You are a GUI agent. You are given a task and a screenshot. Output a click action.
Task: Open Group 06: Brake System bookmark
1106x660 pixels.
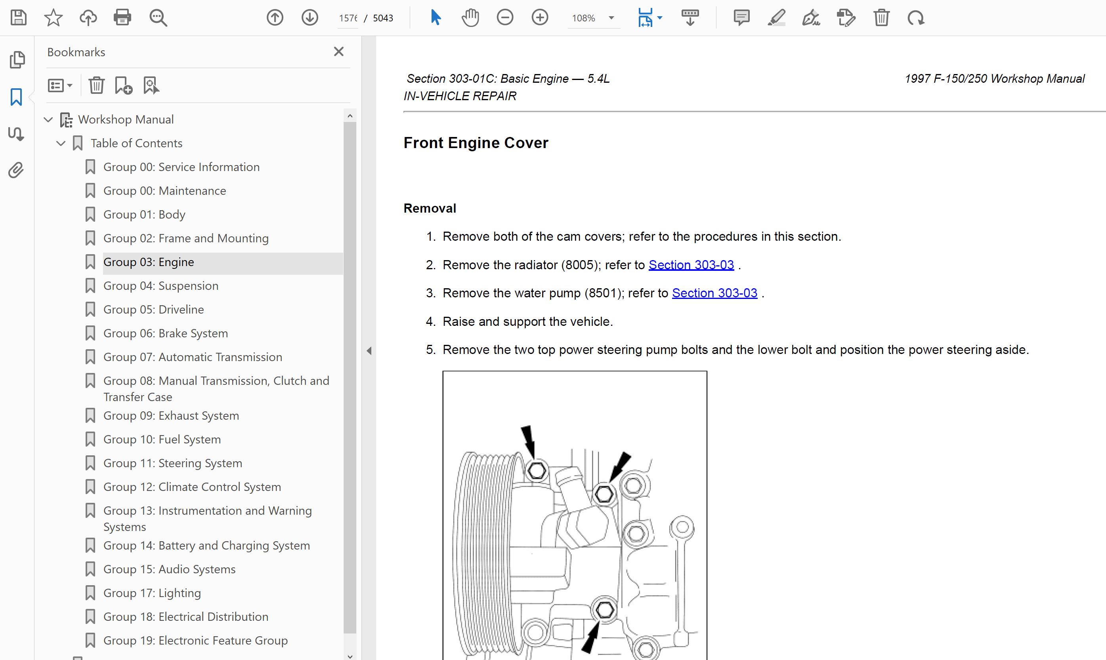(165, 333)
